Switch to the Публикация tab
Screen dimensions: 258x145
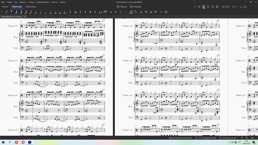pos(31,6)
